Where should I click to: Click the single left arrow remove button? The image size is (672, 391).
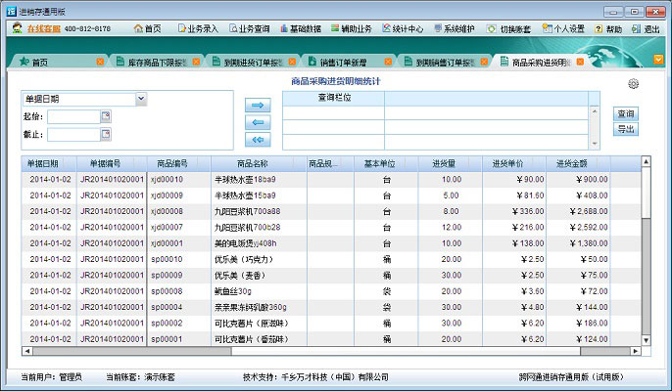coord(258,122)
